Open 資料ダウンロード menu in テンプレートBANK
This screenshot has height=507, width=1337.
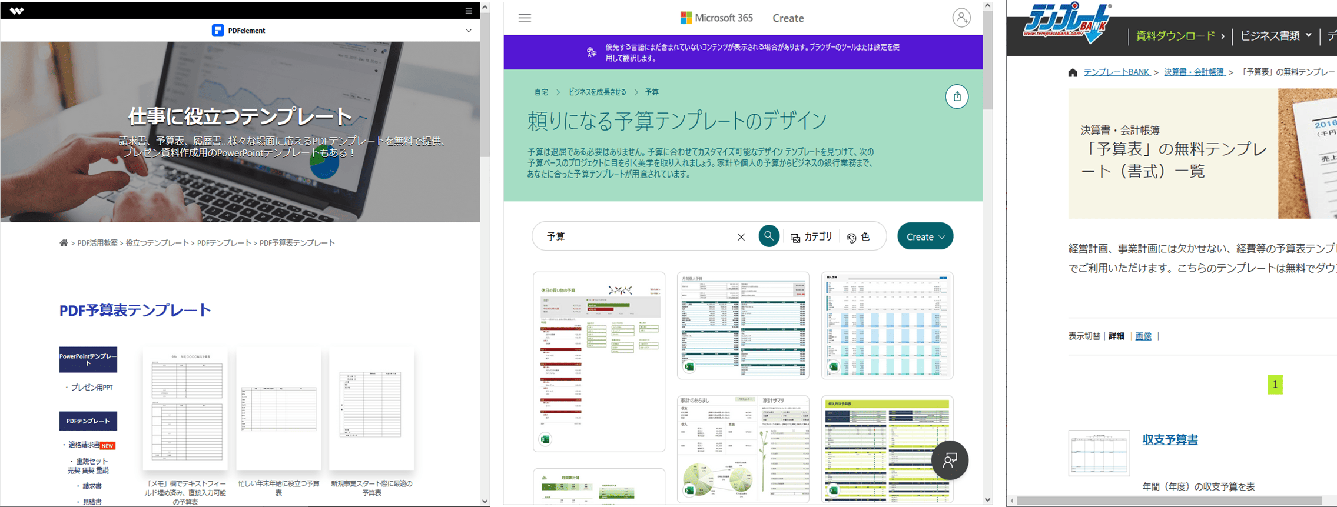[1180, 36]
